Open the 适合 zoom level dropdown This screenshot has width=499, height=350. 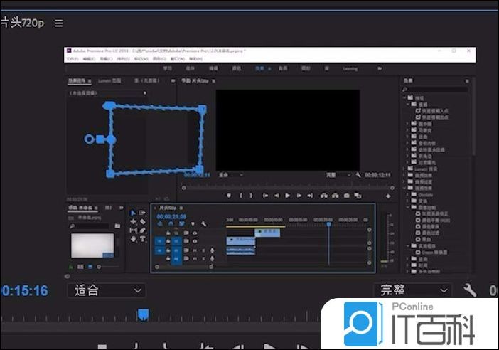(x=107, y=290)
